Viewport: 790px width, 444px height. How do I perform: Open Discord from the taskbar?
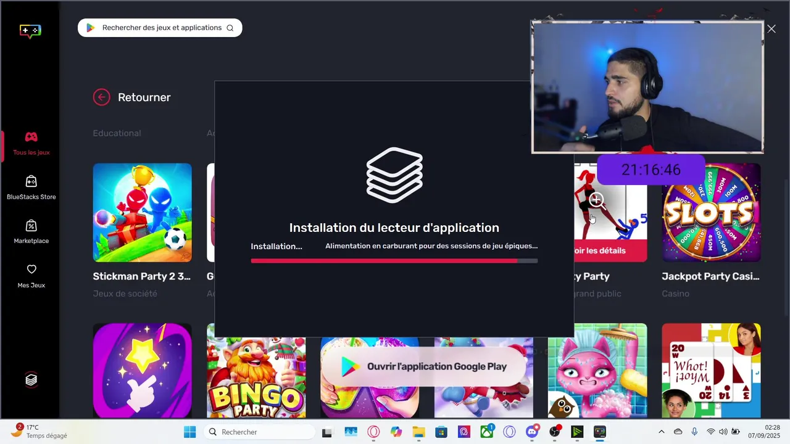(x=532, y=432)
